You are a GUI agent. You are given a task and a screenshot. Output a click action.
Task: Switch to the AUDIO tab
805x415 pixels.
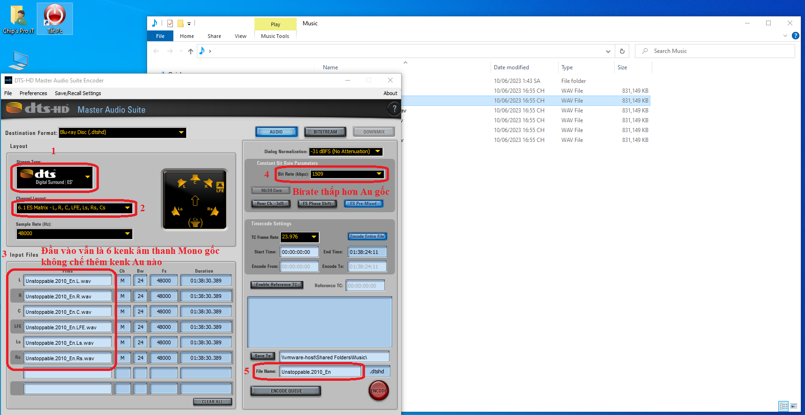point(276,132)
